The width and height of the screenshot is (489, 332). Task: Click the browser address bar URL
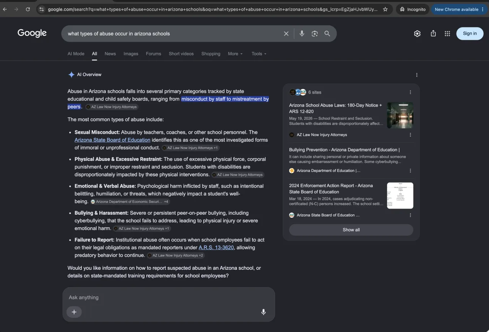(x=212, y=9)
